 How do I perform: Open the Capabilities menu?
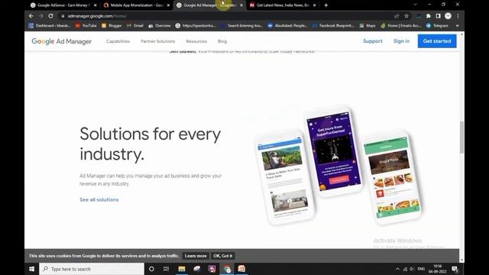click(118, 41)
